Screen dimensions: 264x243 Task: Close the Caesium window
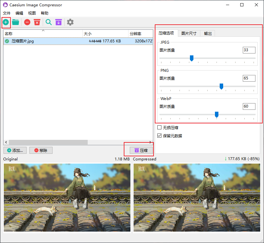click(256, 5)
